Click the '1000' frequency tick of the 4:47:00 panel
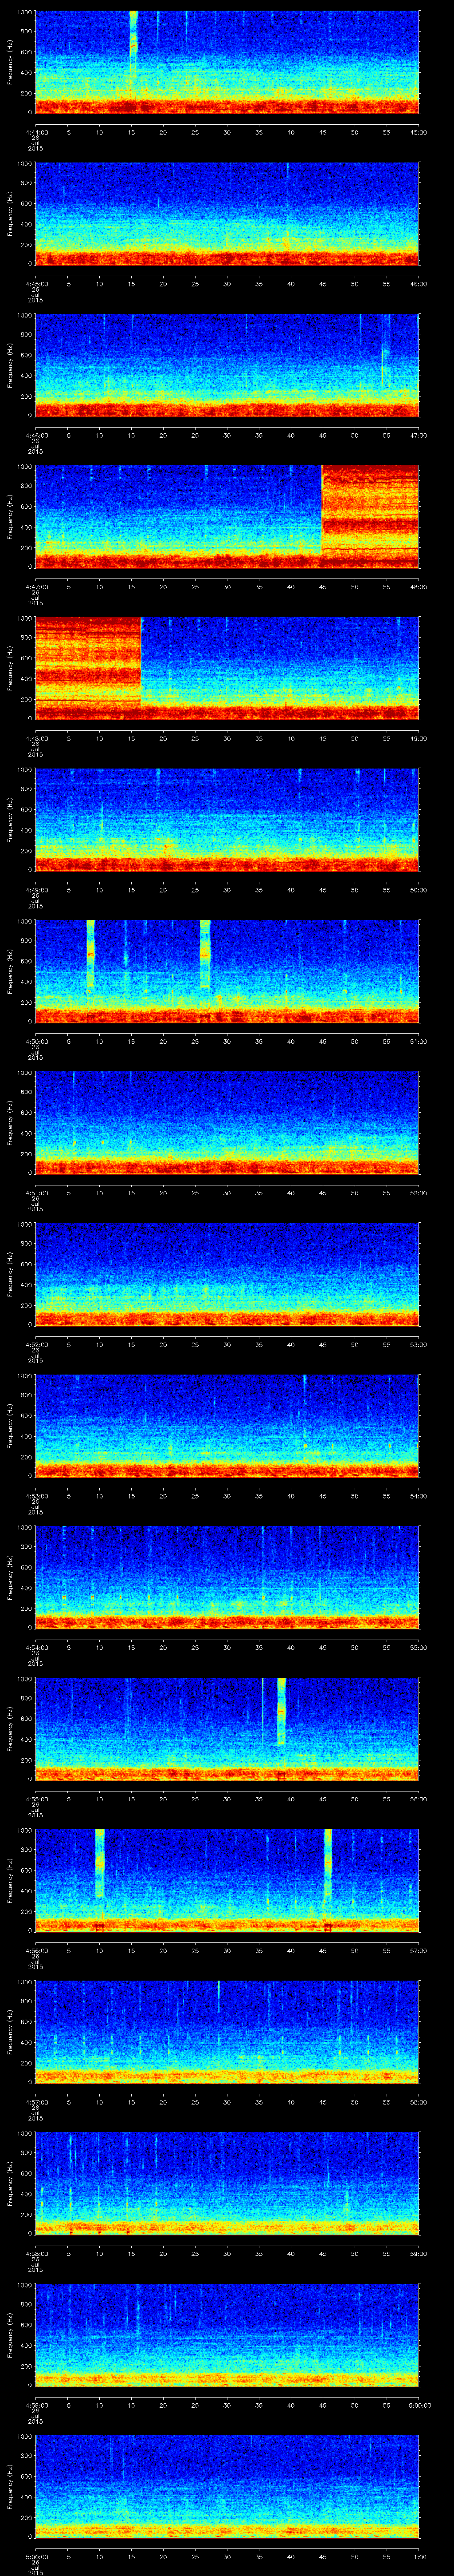 click(24, 467)
